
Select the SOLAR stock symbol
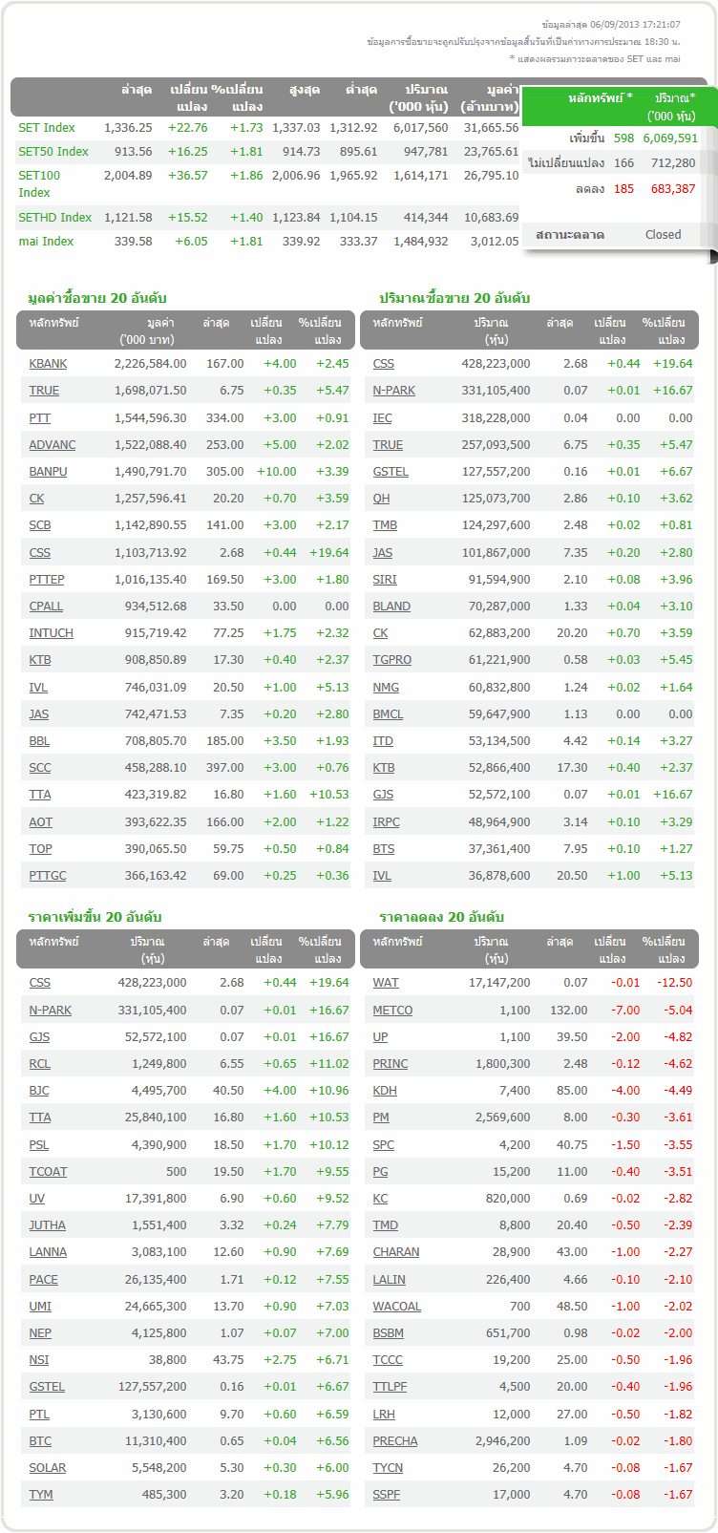pyautogui.click(x=48, y=1468)
